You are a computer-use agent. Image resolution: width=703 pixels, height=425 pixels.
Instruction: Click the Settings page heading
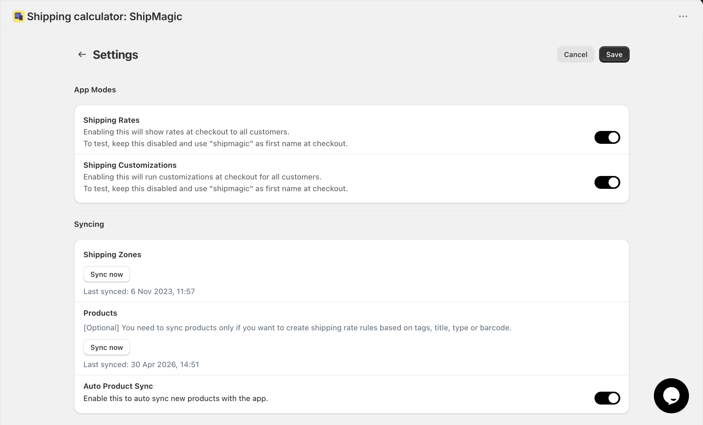click(116, 55)
